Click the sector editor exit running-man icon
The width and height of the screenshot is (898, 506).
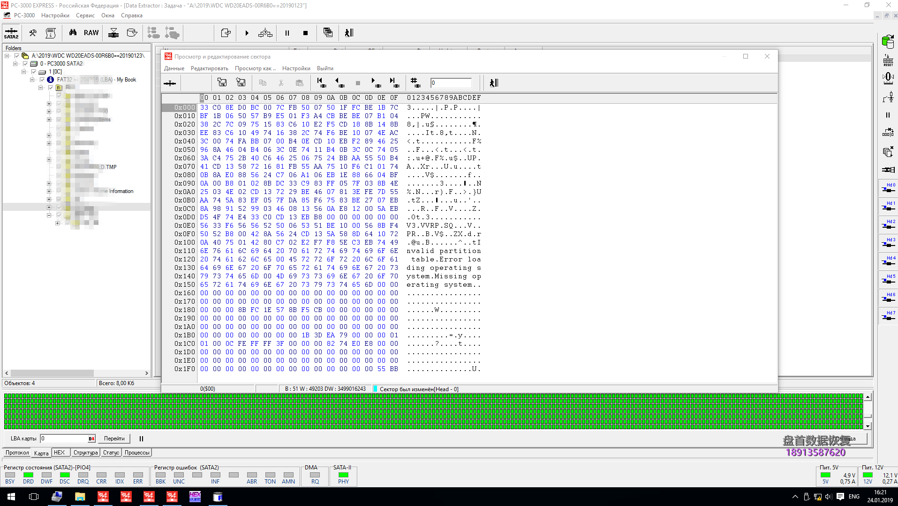pyautogui.click(x=493, y=83)
